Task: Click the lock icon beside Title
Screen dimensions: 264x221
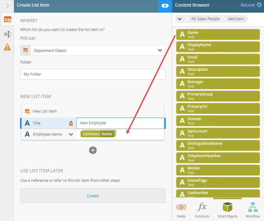Action: click(71, 123)
